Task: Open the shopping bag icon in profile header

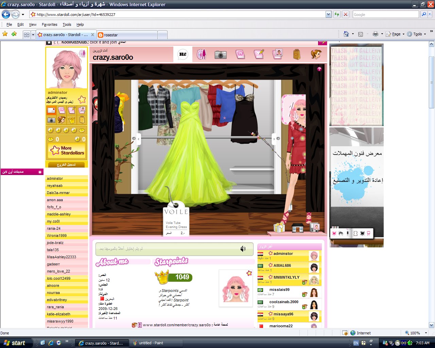Action: (297, 54)
